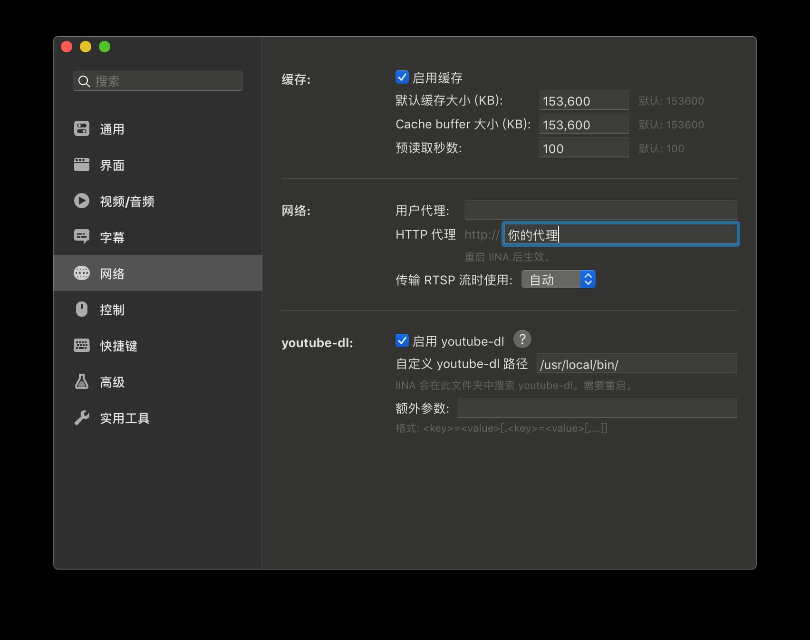Viewport: 810px width, 640px height.
Task: Click the 缓存: section heading
Action: [296, 79]
